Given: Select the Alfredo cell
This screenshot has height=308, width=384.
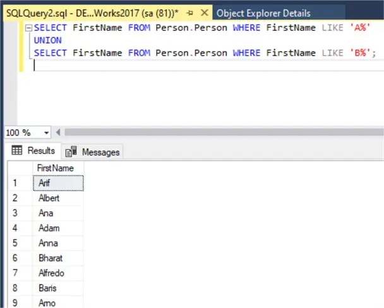Looking at the screenshot, I should [x=58, y=273].
